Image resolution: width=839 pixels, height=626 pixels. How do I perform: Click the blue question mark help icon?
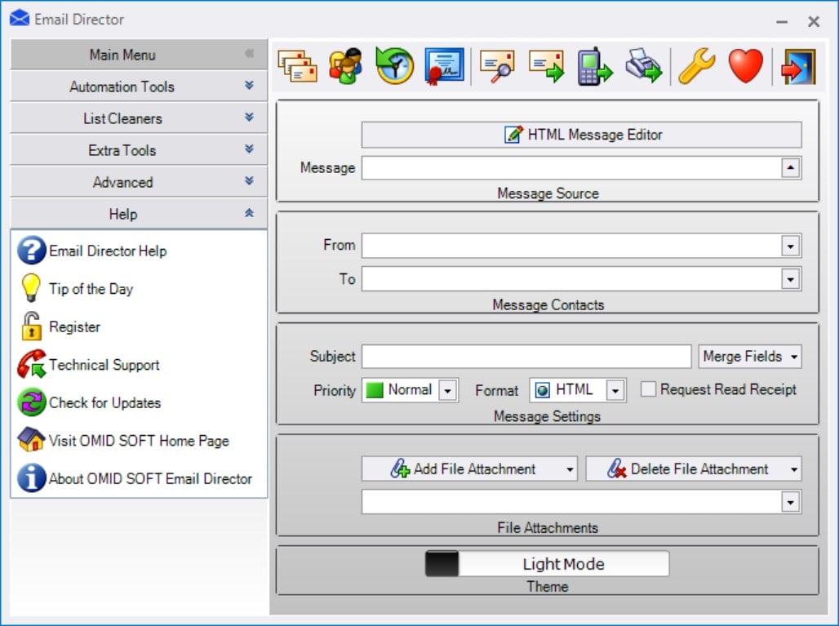[x=32, y=251]
